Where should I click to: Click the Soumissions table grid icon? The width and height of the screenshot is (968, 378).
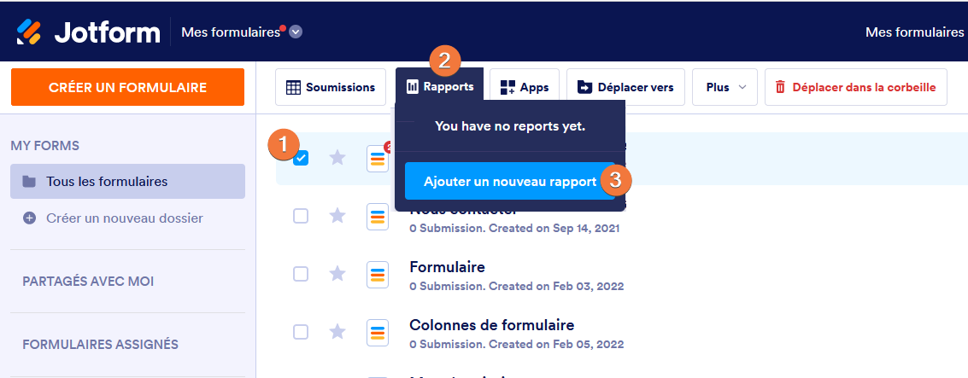(294, 87)
